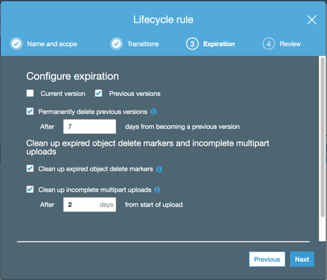327x280 pixels.
Task: Show info for incomplete multipart uploads
Action: 157,190
